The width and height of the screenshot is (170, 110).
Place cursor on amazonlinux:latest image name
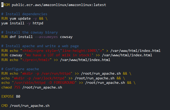point(87,5)
